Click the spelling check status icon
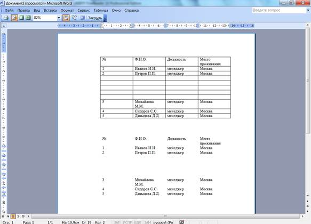The image size is (311, 224). click(181, 222)
